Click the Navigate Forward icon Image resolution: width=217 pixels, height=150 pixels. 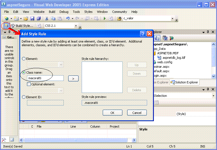coord(97,18)
